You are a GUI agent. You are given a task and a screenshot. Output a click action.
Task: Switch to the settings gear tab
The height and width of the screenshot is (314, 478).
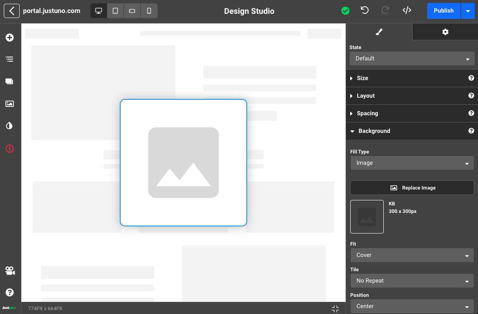(x=445, y=32)
